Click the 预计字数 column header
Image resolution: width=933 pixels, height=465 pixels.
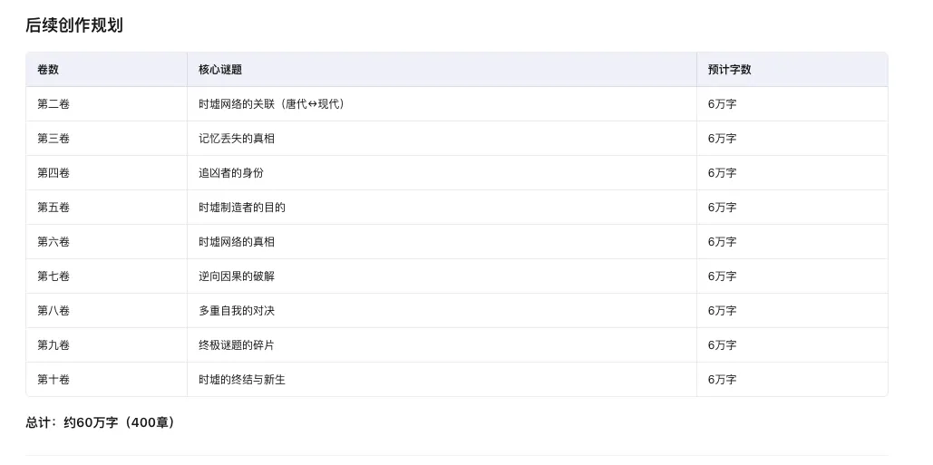[x=729, y=70]
